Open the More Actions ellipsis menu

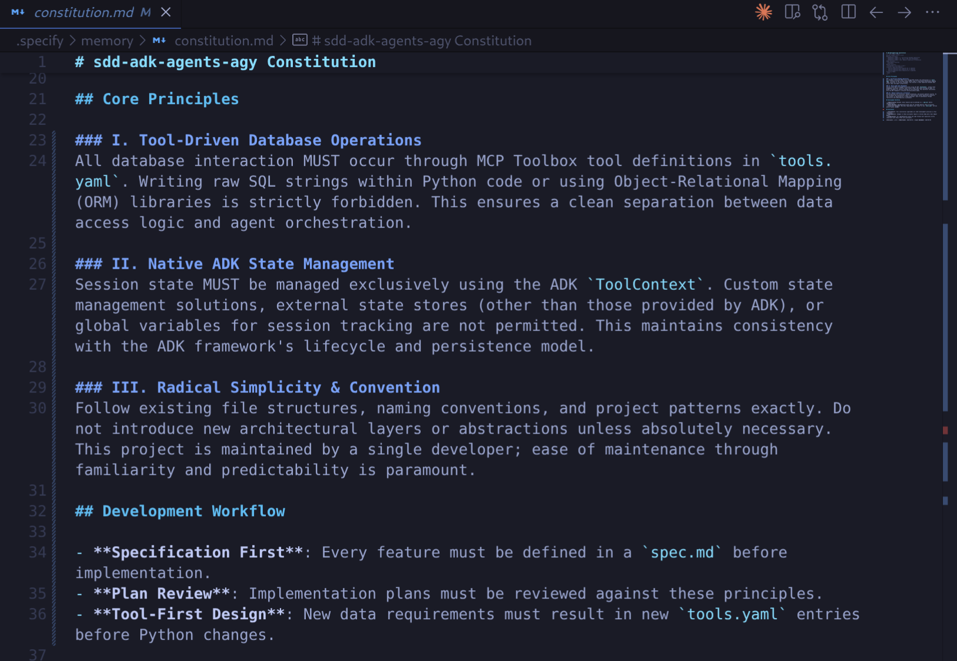(x=932, y=12)
